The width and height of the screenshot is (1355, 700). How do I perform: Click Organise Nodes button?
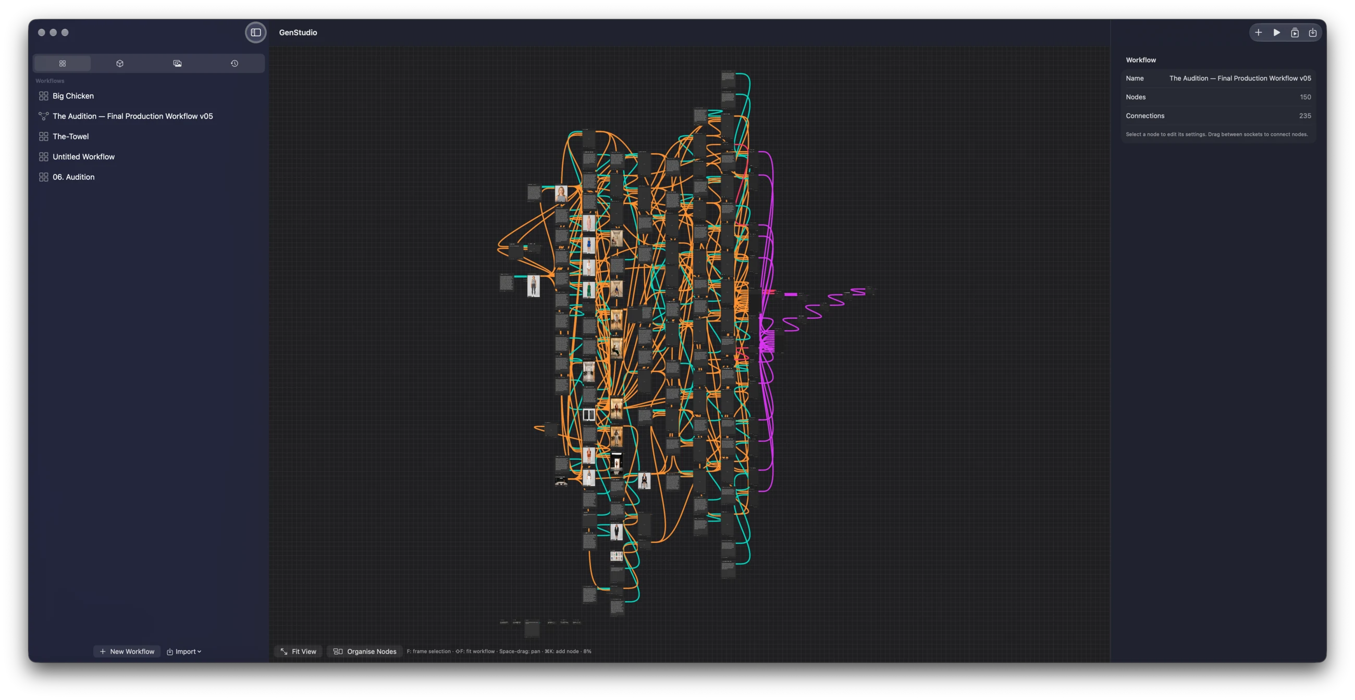(x=364, y=652)
